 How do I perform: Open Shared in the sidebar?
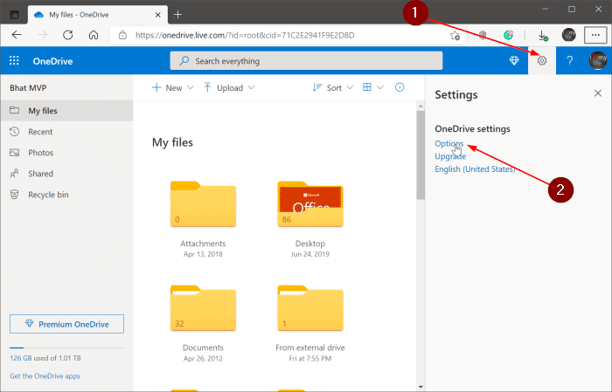(x=66, y=174)
